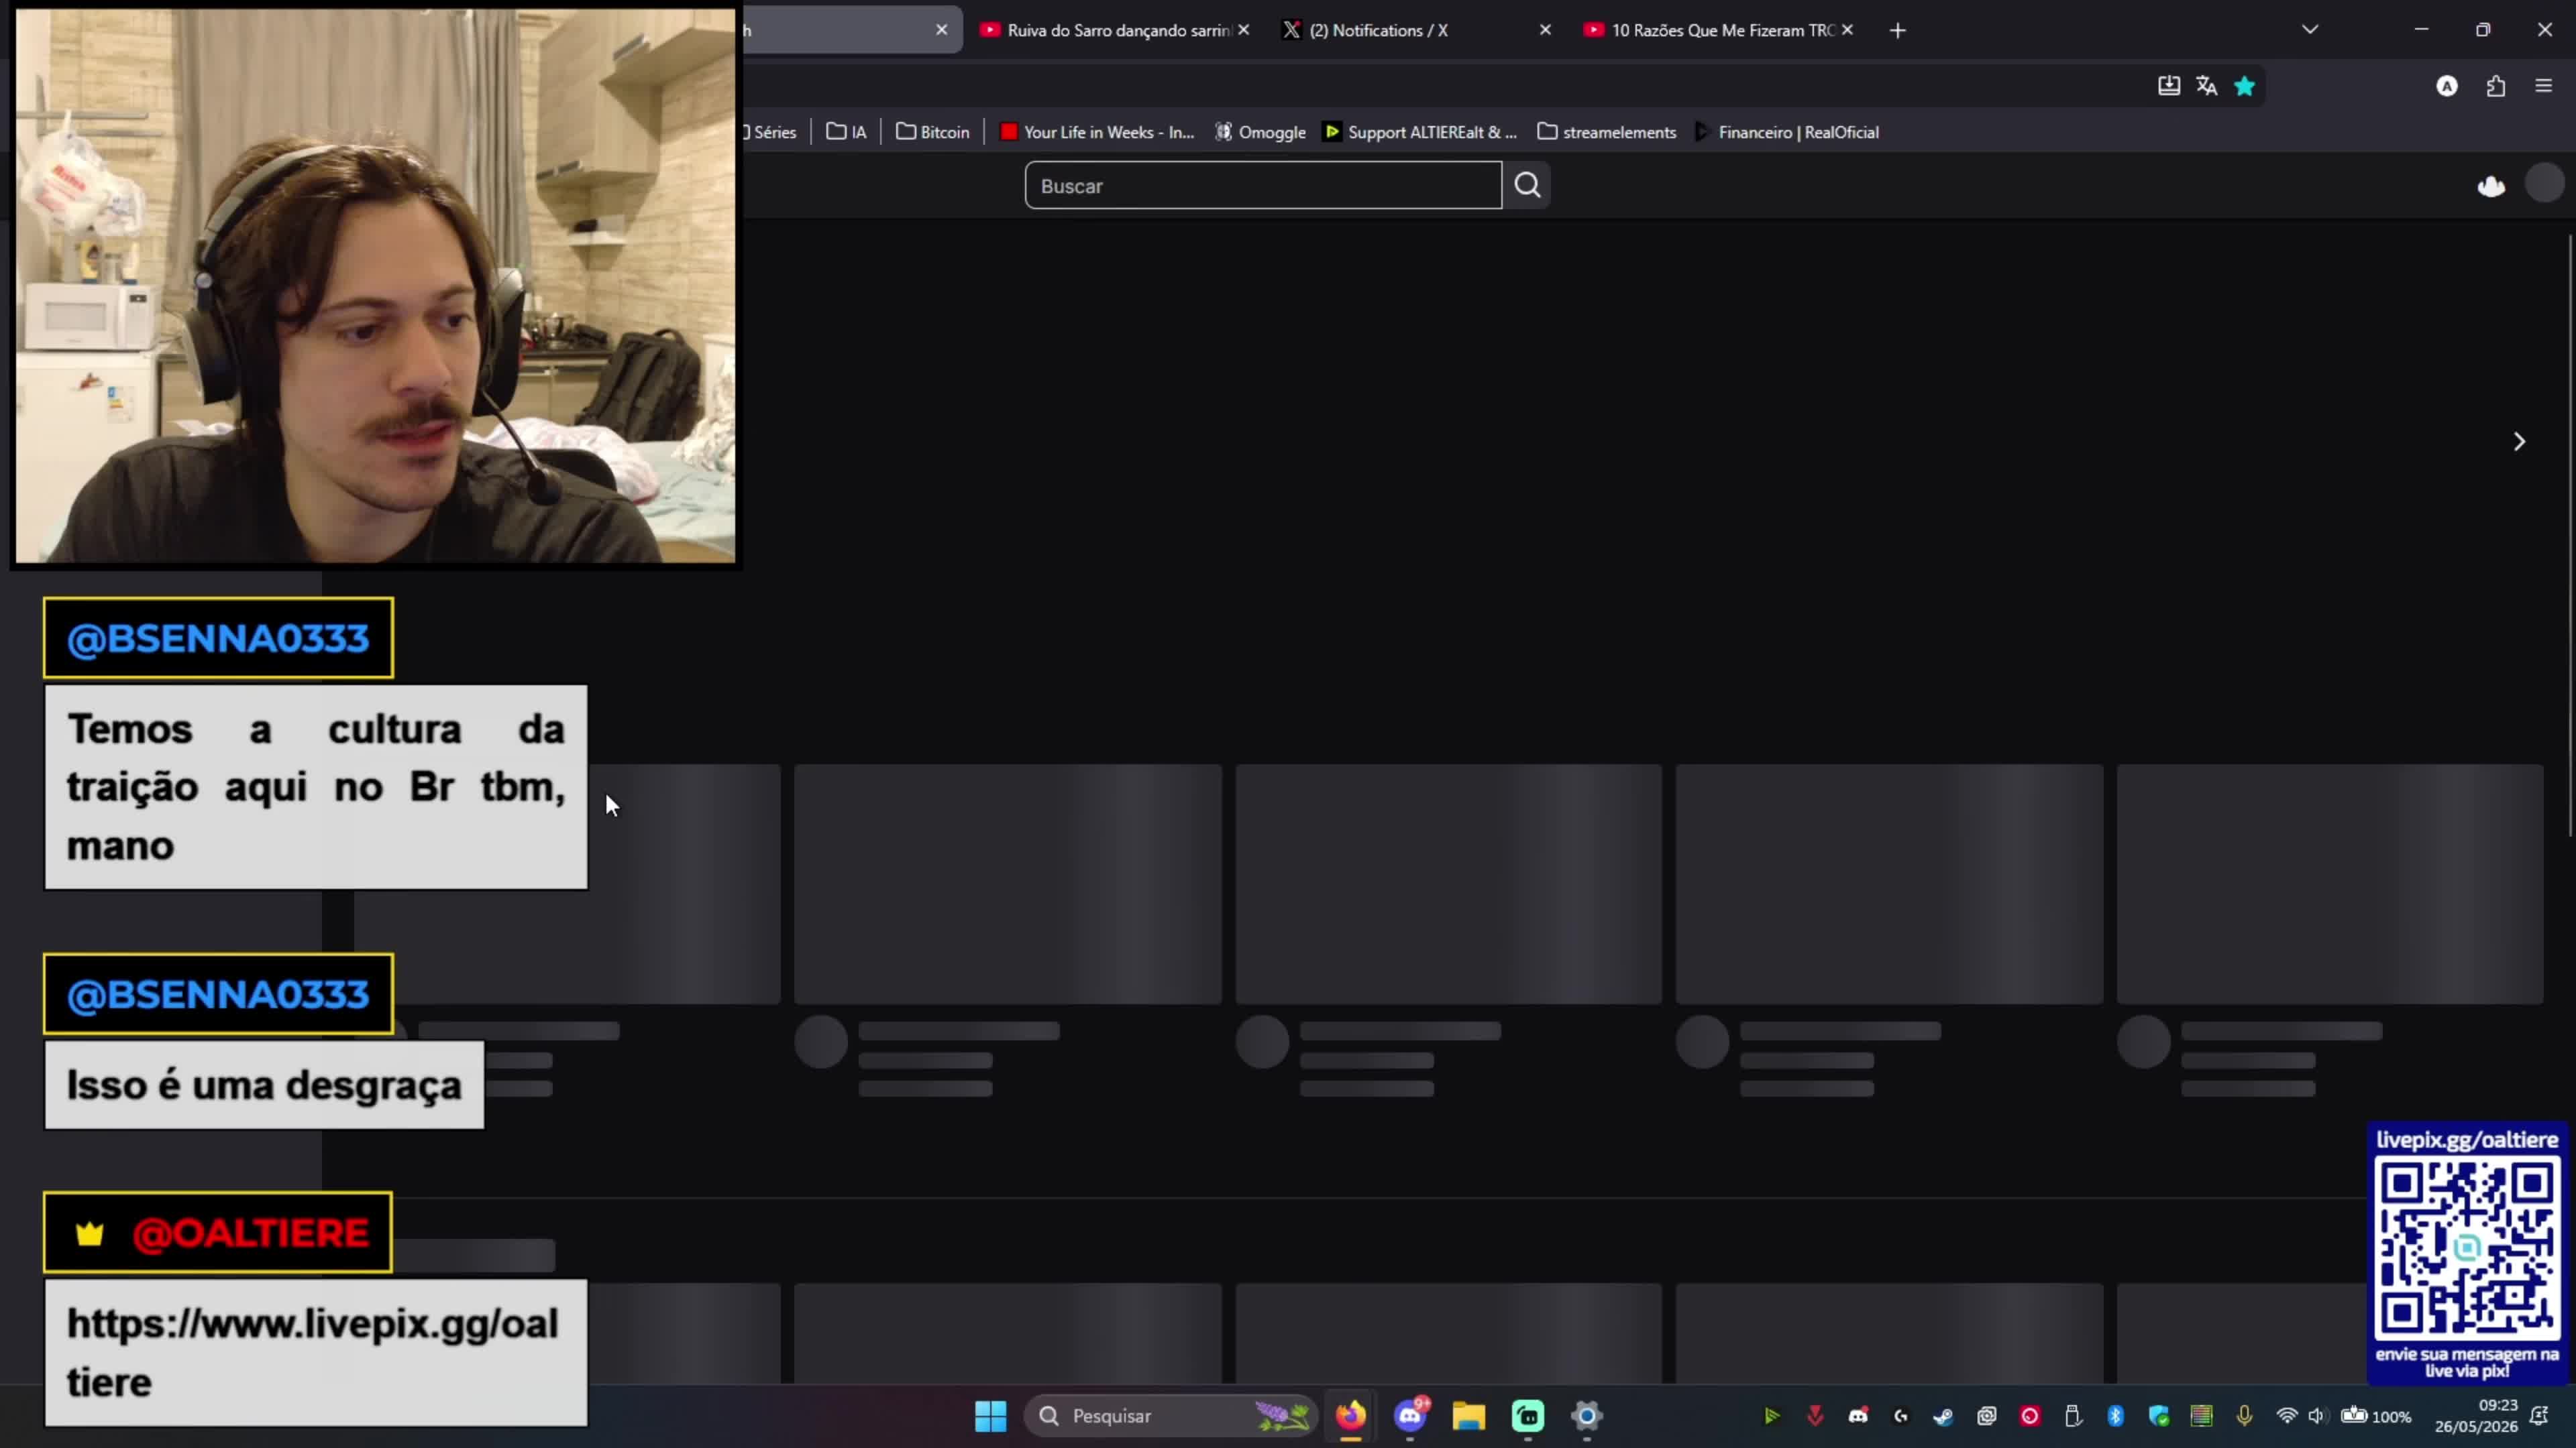Screen dimensions: 2576x1448
Task: Click the page vertical scrollbar
Action: [2571, 536]
